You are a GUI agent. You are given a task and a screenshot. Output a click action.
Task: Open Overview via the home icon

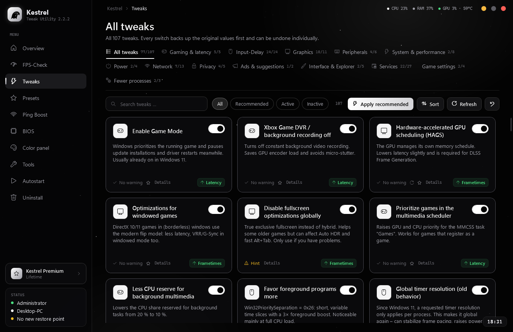14,48
